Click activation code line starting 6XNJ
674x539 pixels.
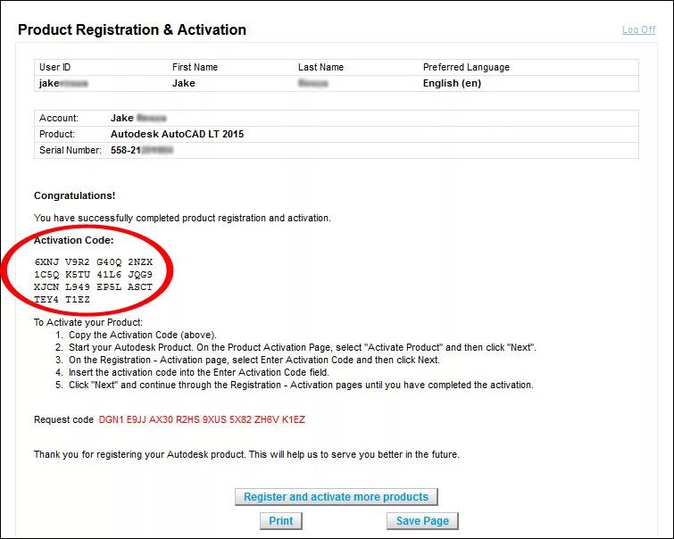93,262
